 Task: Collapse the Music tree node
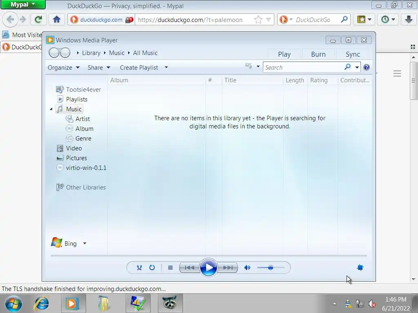51,109
